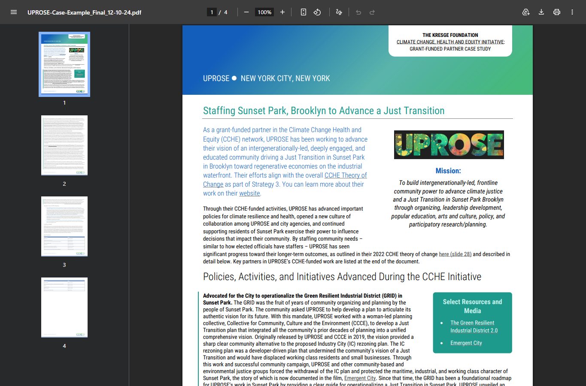
Task: Open the more actions menu
Action: point(572,12)
